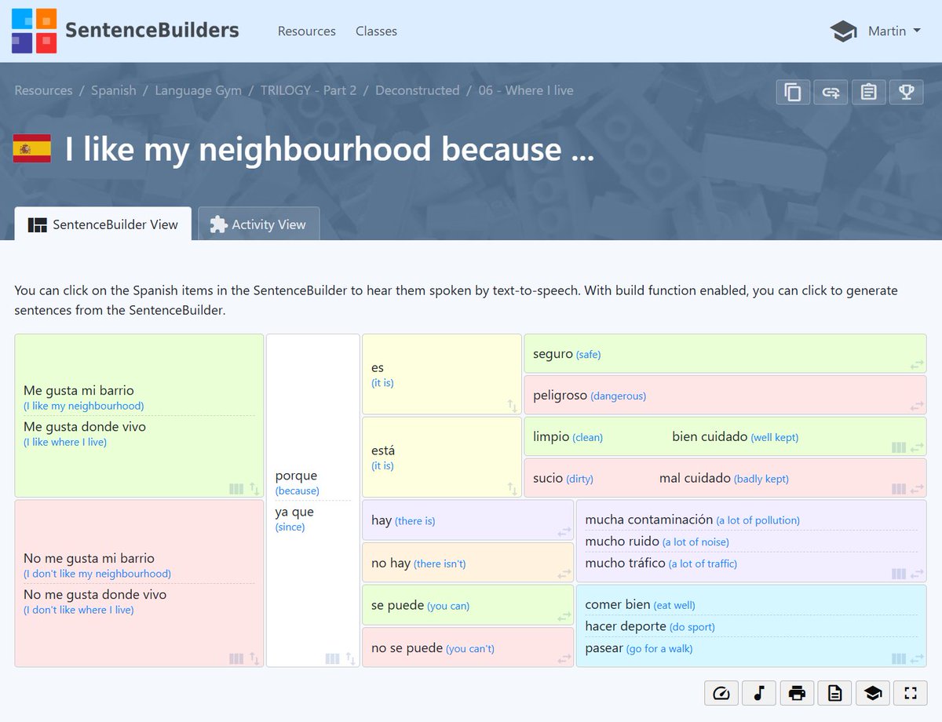The image size is (942, 722).
Task: Switch to the Activity View tab
Action: pyautogui.click(x=259, y=224)
